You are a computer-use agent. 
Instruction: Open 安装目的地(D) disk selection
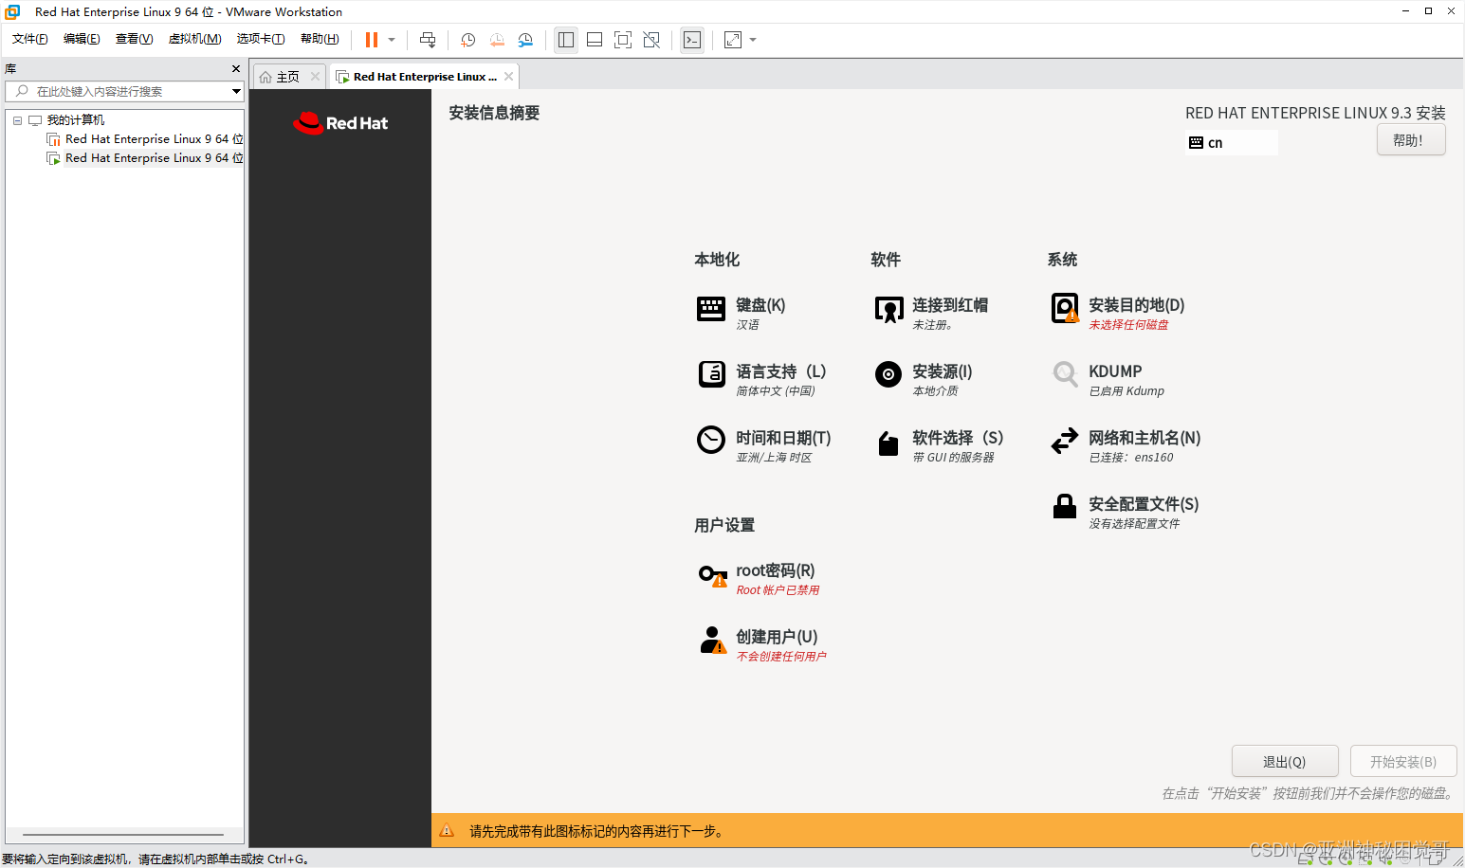[x=1118, y=313]
